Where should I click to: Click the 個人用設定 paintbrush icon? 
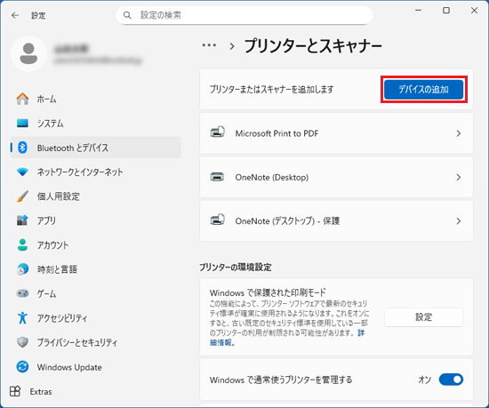[x=22, y=196]
